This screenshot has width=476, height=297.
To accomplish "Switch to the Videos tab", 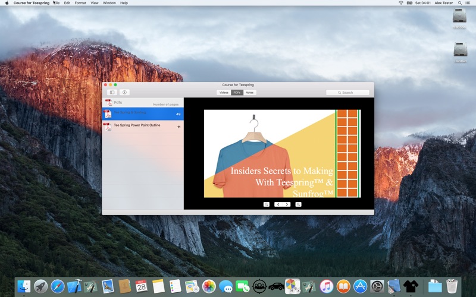I will tap(224, 93).
